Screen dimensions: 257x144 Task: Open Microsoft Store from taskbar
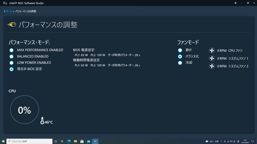point(82,141)
